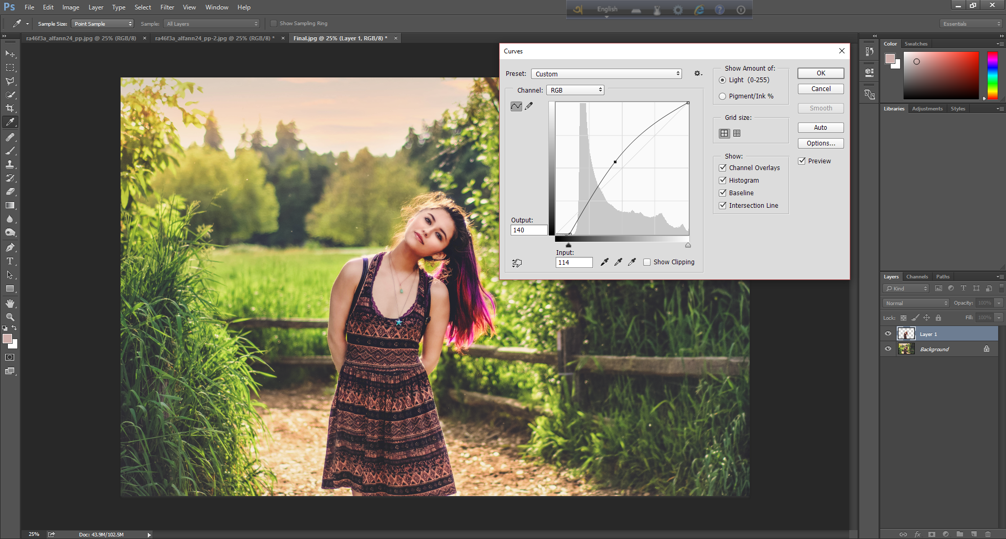Open the Image menu
This screenshot has width=1006, height=539.
pos(71,7)
